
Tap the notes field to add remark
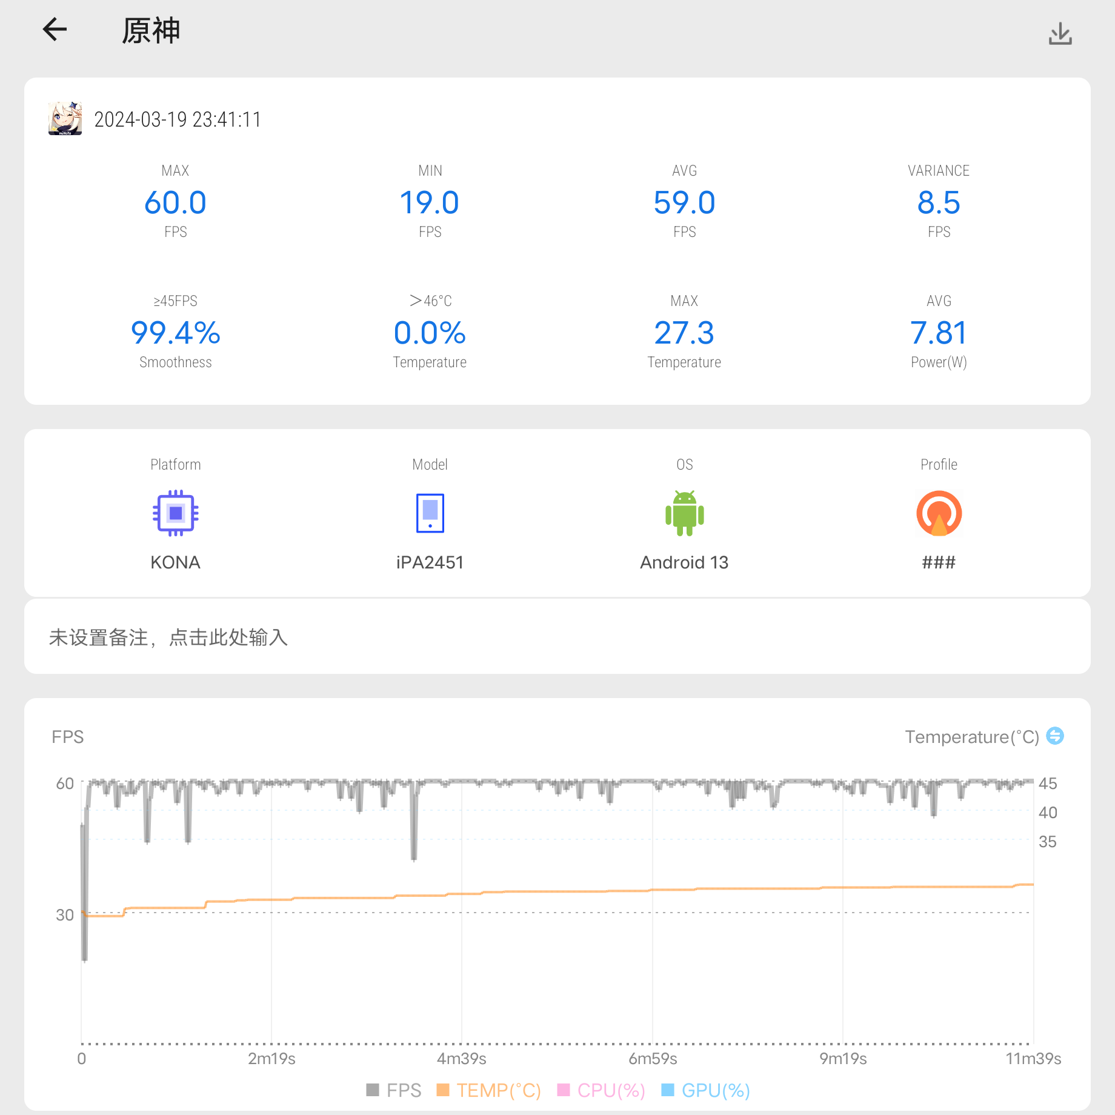[557, 637]
